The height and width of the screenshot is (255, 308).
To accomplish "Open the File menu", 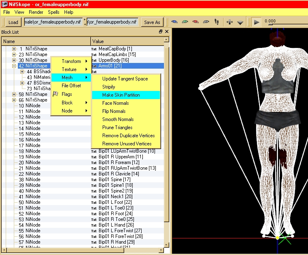I will click(x=6, y=12).
